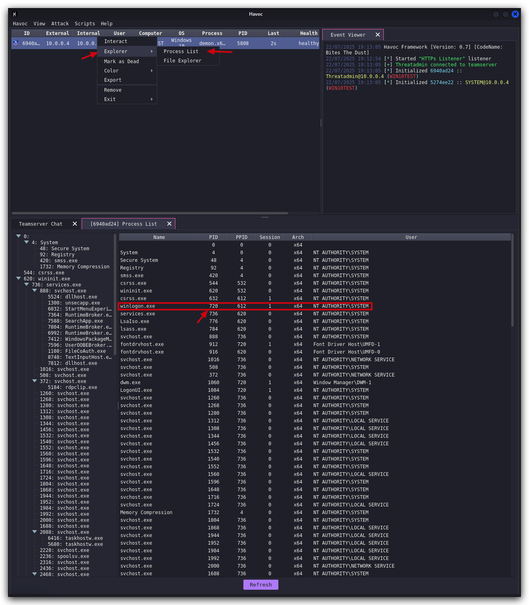Click the Computer column header in sessions table
The width and height of the screenshot is (529, 605).
[150, 33]
